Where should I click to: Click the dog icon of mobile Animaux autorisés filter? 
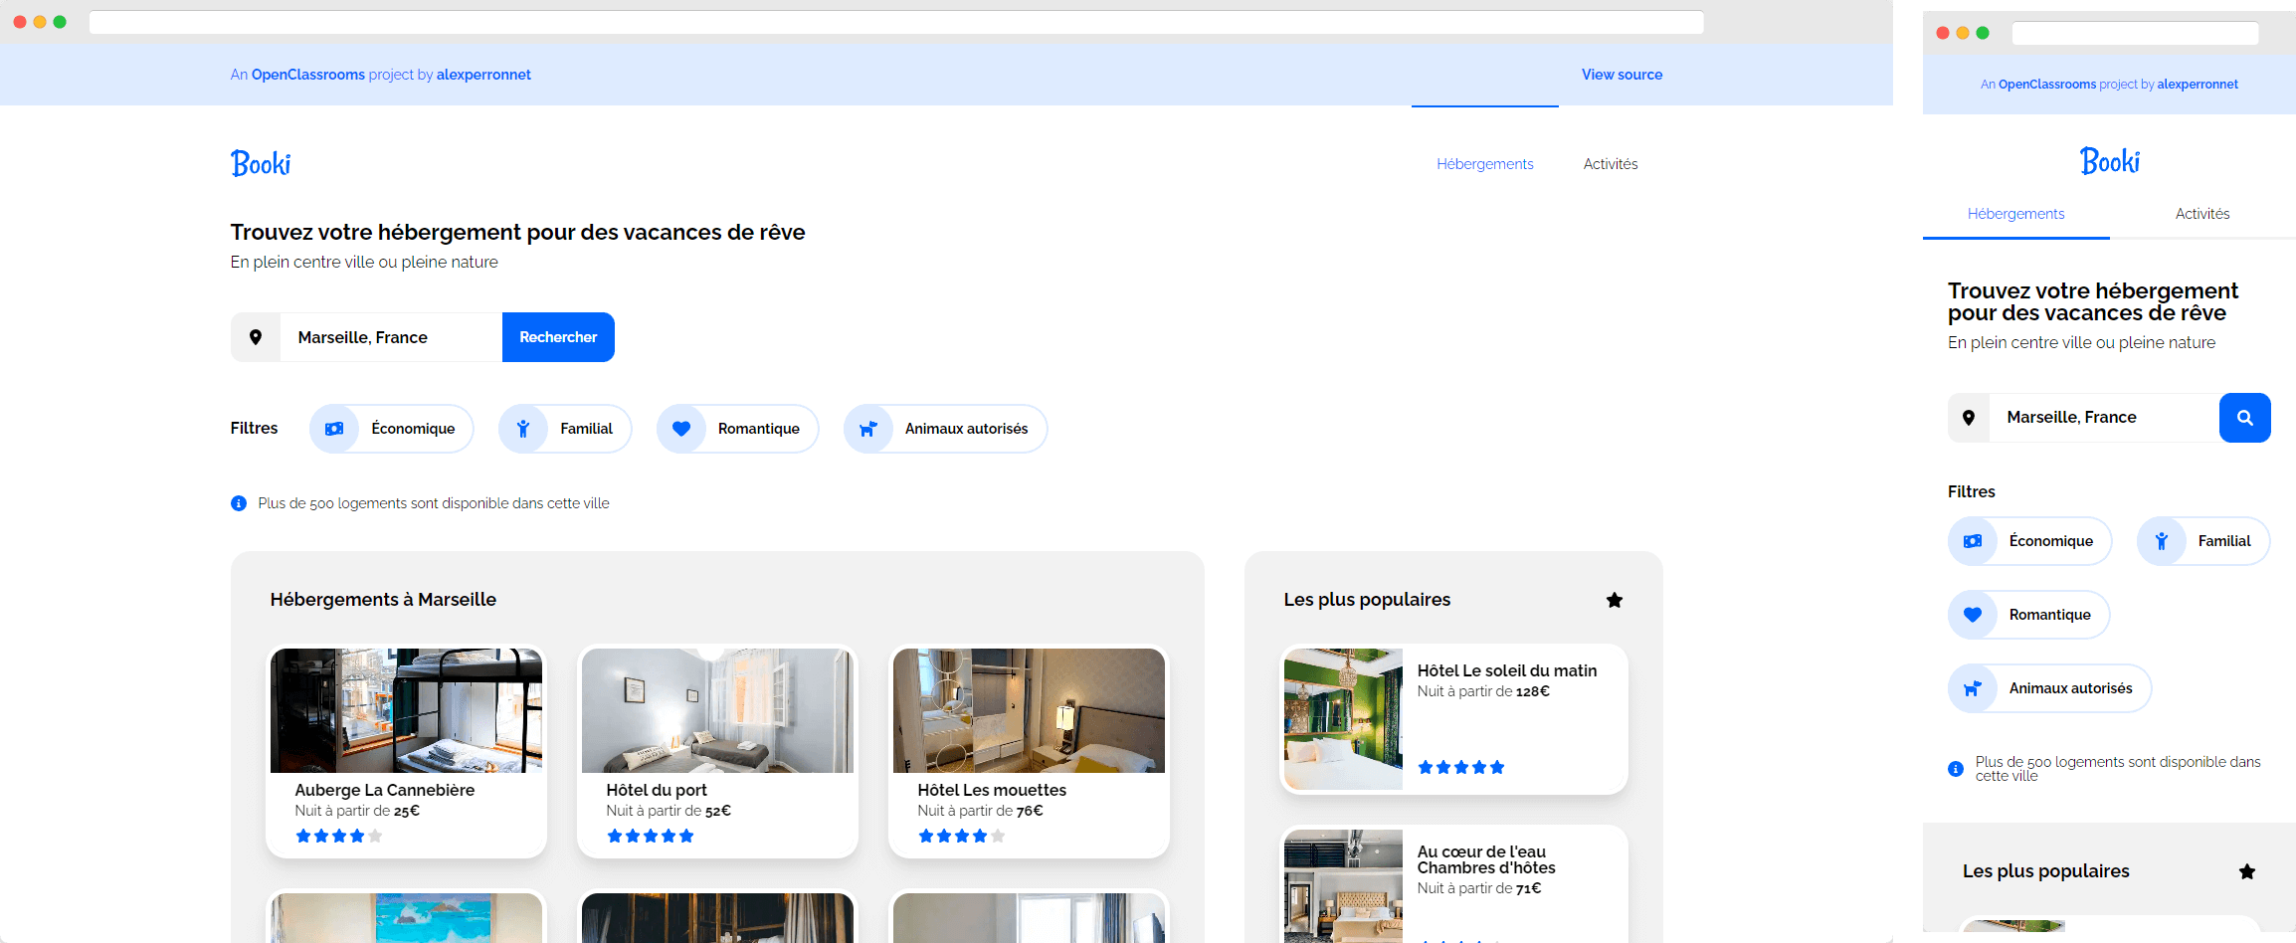[x=1973, y=688]
